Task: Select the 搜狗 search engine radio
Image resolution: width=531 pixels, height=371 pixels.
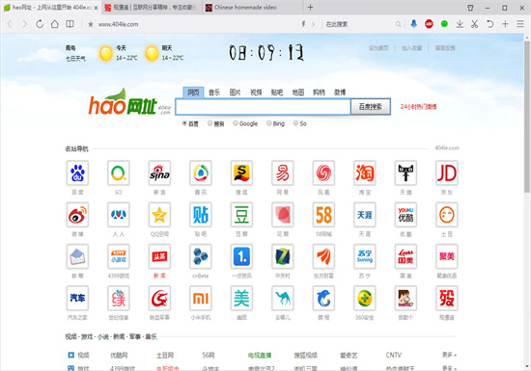Action: 210,123
